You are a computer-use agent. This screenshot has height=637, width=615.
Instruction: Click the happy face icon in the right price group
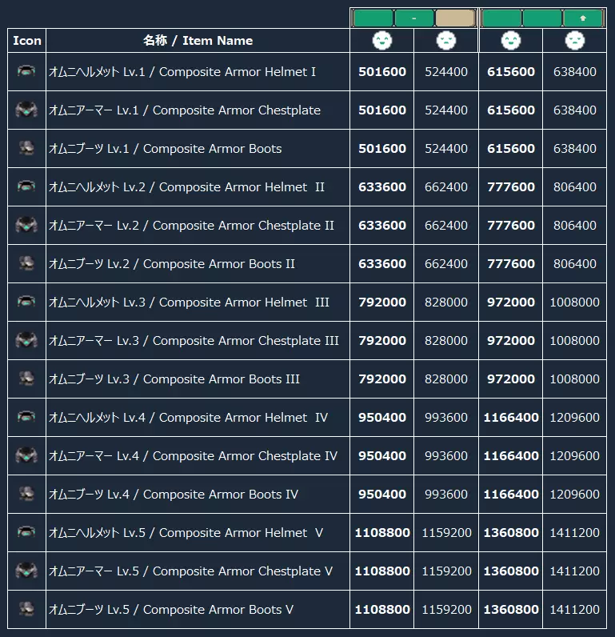coord(511,40)
